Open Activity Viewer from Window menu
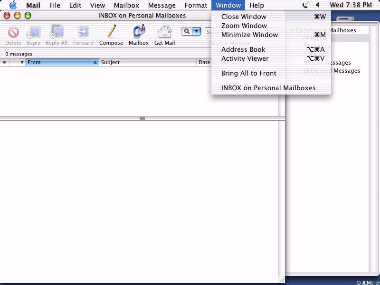380x285 pixels. click(271, 58)
